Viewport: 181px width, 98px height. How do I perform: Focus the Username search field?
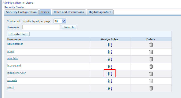tap(41, 27)
